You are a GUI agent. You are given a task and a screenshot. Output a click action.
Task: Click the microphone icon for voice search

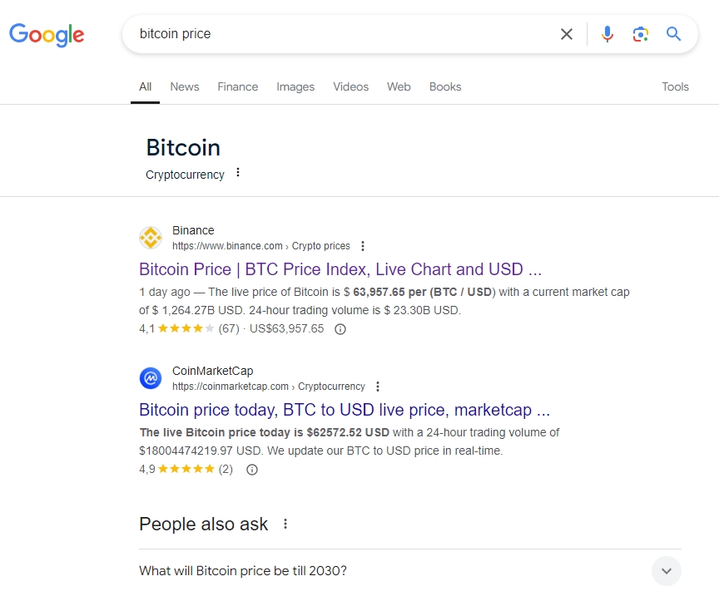coord(607,34)
